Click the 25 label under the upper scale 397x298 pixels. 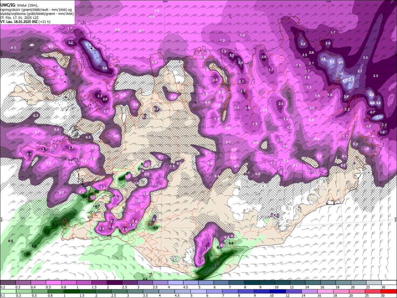pyautogui.click(x=368, y=287)
